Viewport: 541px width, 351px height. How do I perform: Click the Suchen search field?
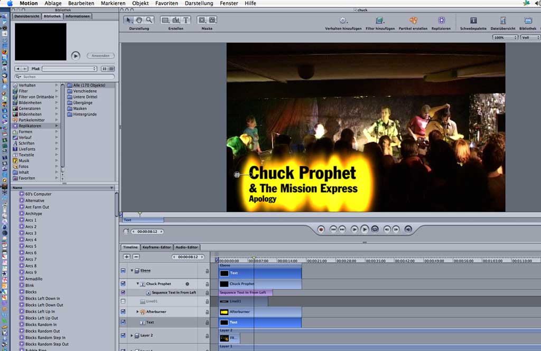tap(64, 77)
